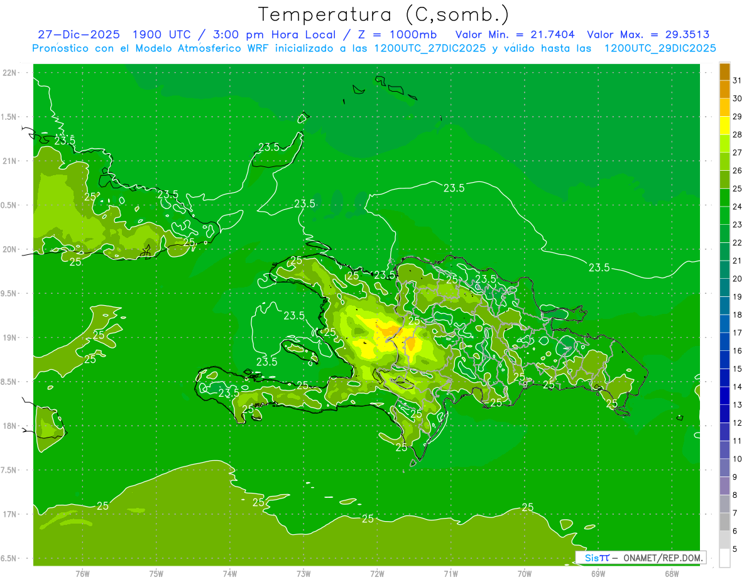Click the "22N" latitude label
The height and width of the screenshot is (582, 754).
coord(9,72)
